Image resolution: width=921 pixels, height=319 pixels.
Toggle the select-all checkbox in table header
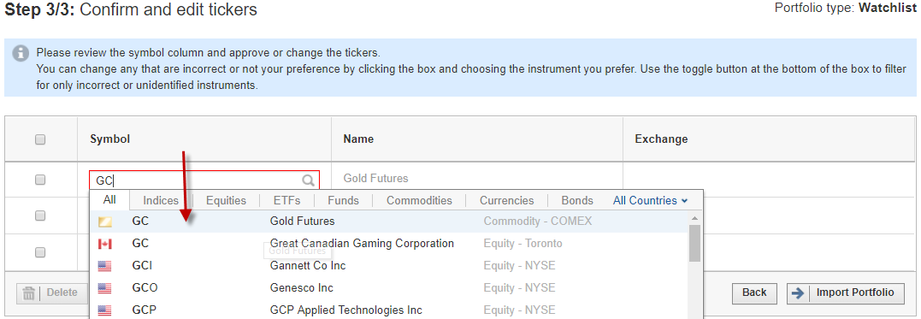pos(40,139)
